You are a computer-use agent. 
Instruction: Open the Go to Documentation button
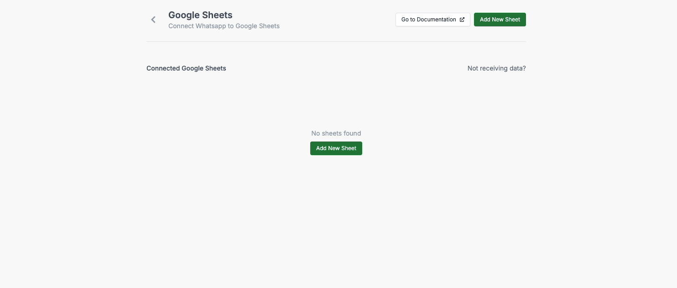click(x=432, y=20)
